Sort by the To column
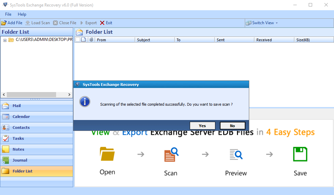Image resolution: width=334 pixels, height=195 pixels. [195, 40]
